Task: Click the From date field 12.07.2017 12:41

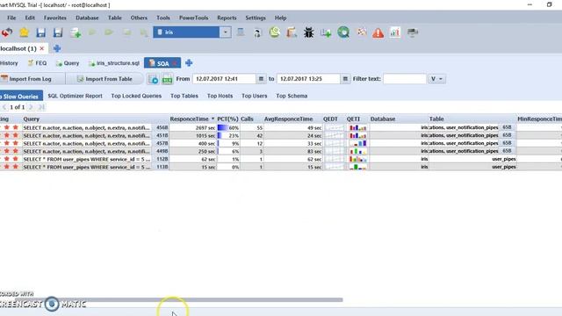Action: (224, 79)
